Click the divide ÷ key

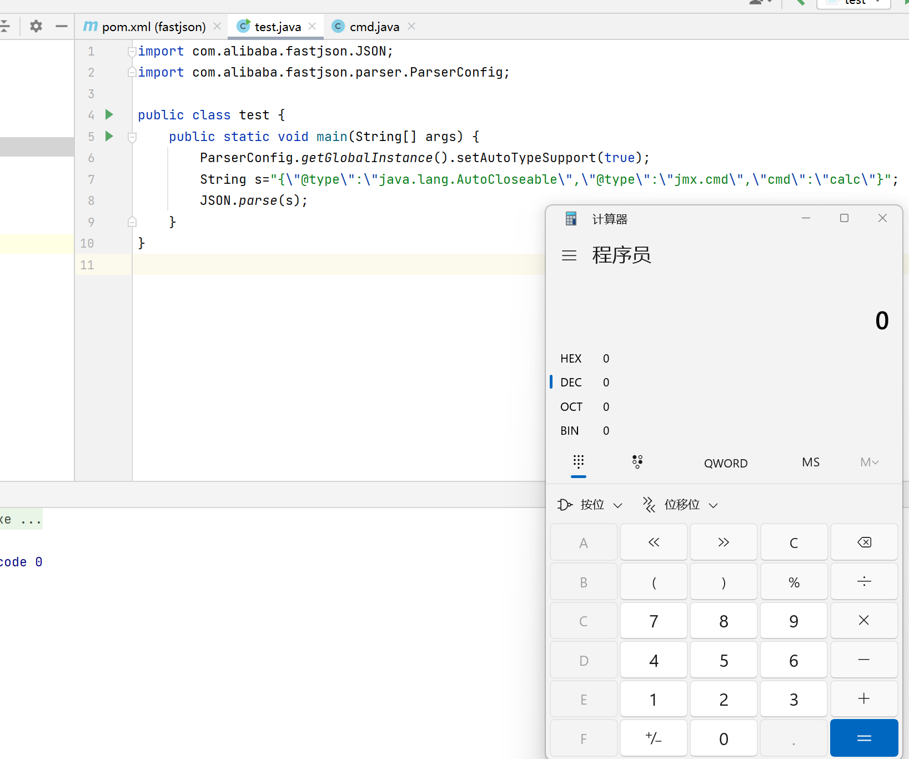(864, 582)
